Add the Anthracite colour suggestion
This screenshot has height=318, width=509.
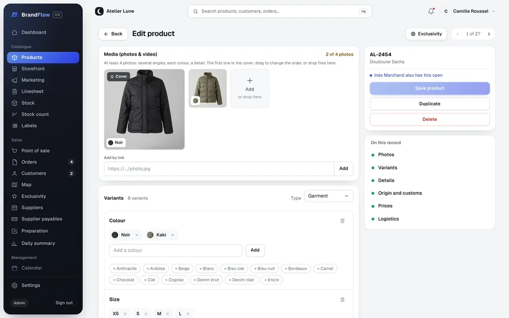[x=125, y=268]
